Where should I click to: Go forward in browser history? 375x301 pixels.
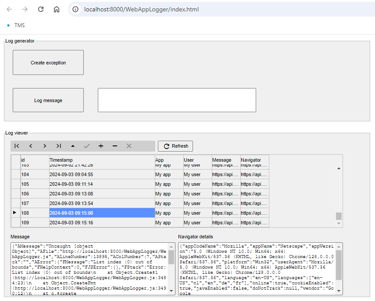point(25,9)
